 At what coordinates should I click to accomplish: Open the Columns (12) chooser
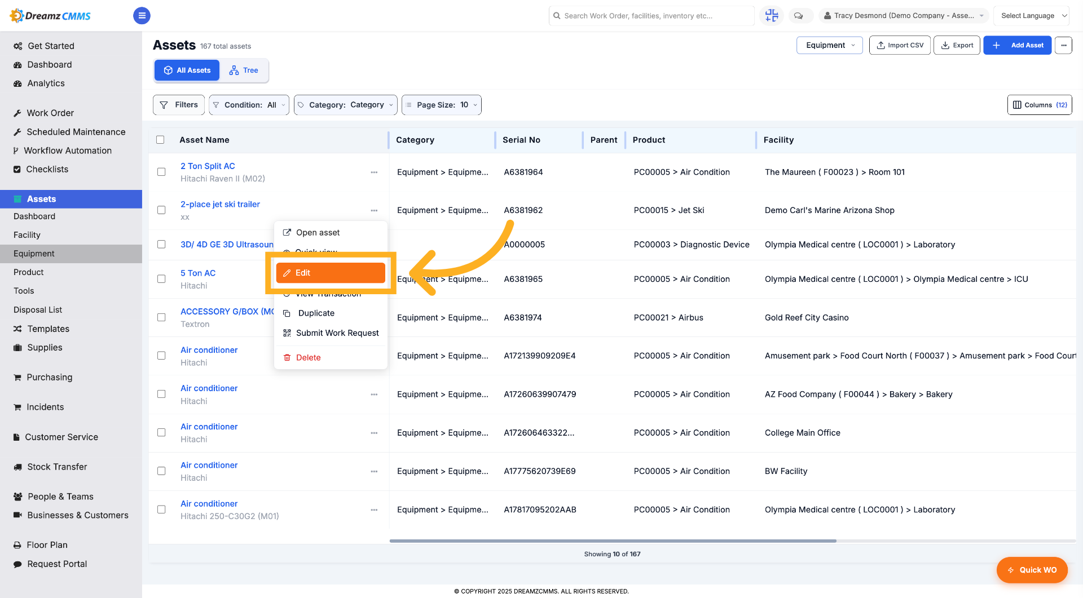point(1040,105)
